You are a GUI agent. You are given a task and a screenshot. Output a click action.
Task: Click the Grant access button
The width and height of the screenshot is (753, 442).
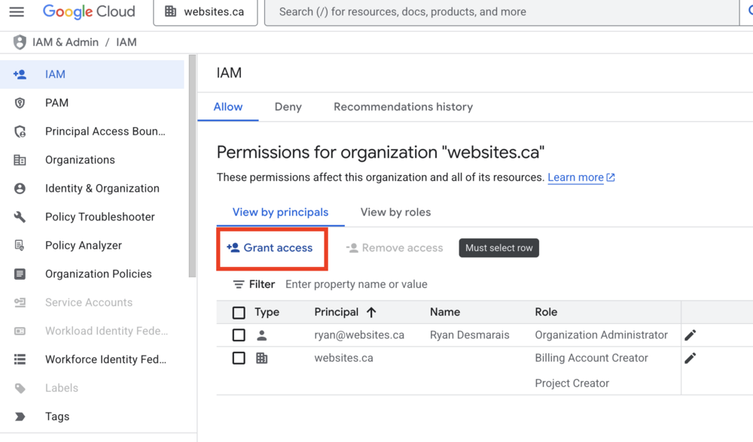(x=270, y=248)
